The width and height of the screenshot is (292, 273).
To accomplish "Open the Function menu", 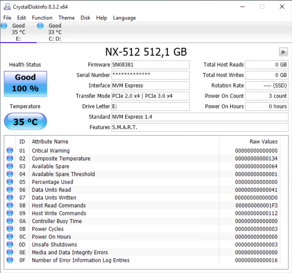I will 42,18.
